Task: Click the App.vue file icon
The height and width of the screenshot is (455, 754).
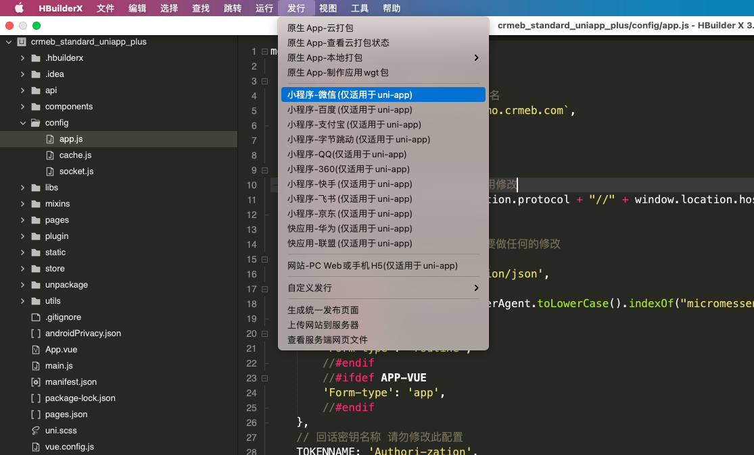Action: pos(36,350)
